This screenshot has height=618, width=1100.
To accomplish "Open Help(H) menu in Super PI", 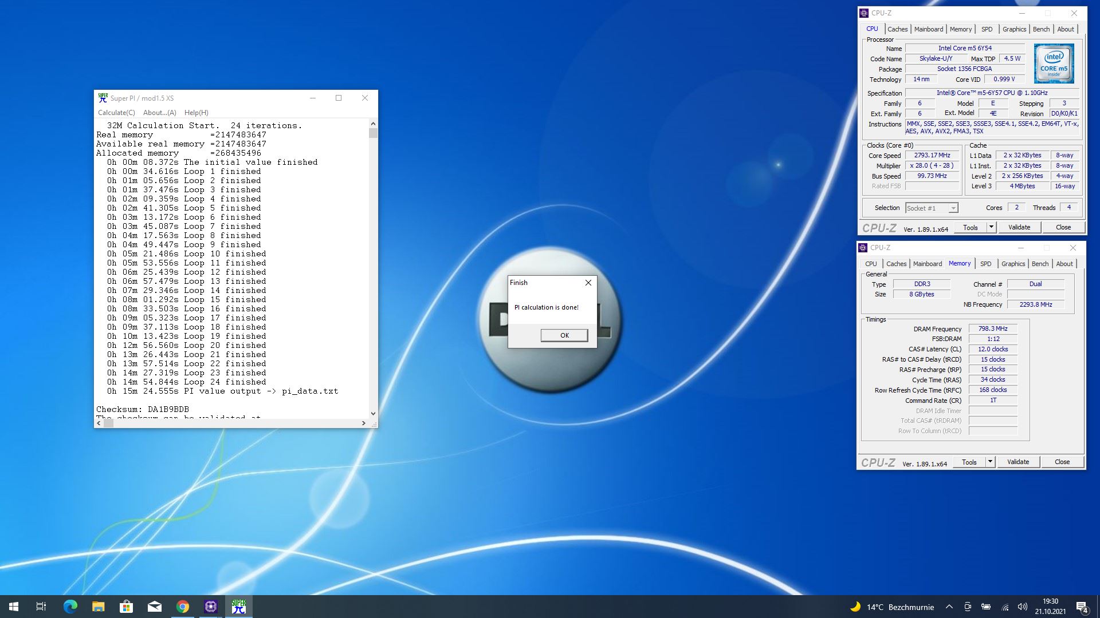I will coord(196,113).
